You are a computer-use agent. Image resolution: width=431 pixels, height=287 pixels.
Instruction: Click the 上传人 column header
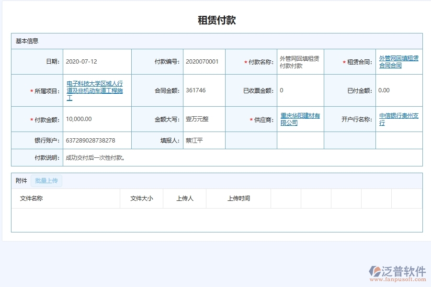tap(184, 199)
